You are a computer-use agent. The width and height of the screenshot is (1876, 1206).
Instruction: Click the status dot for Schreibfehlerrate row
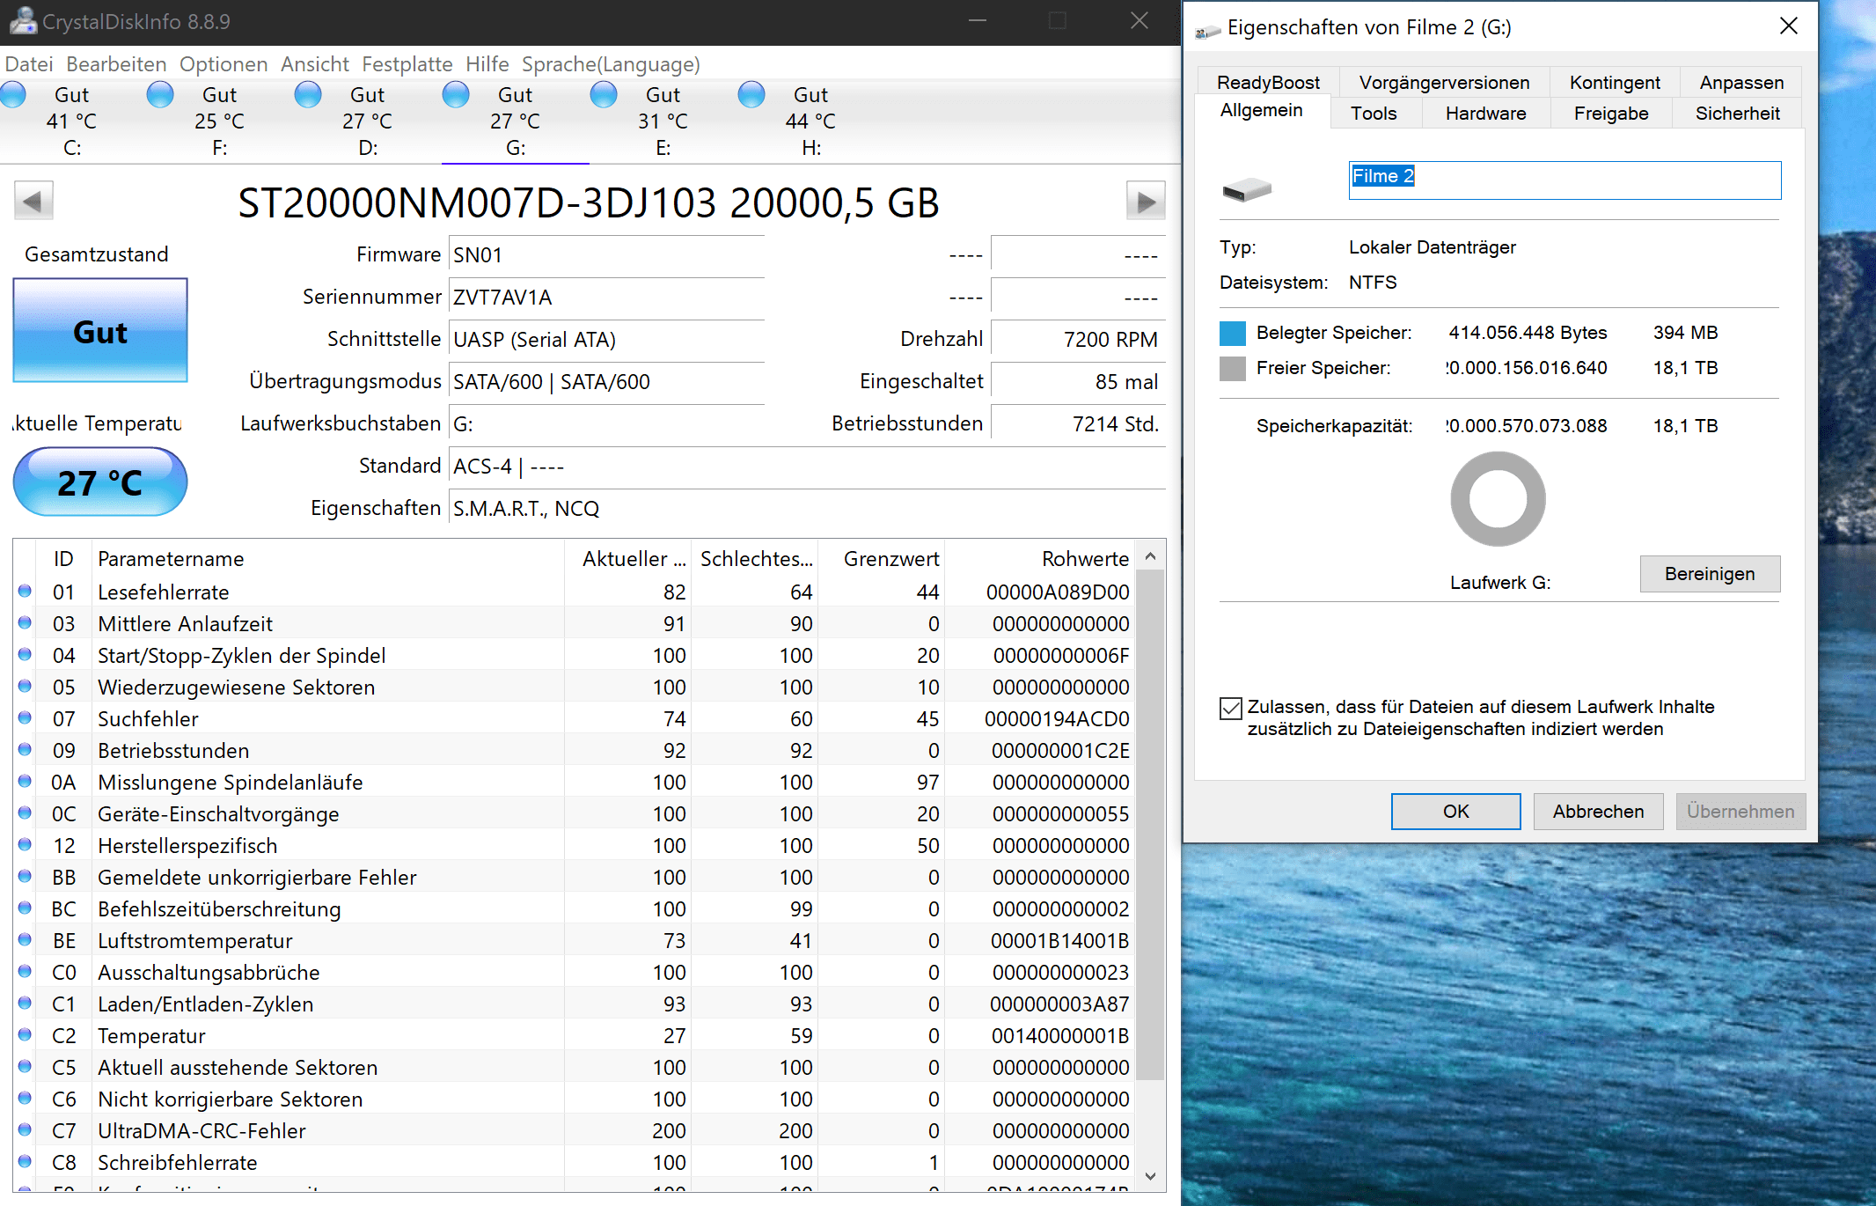click(x=25, y=1161)
